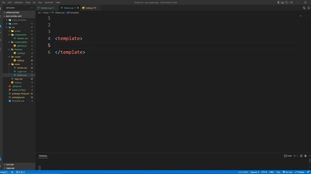The width and height of the screenshot is (311, 174).
Task: Close the Share.vue editor tab
Action: 78,8
